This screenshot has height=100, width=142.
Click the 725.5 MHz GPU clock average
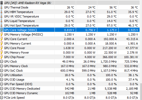(x=131, y=62)
